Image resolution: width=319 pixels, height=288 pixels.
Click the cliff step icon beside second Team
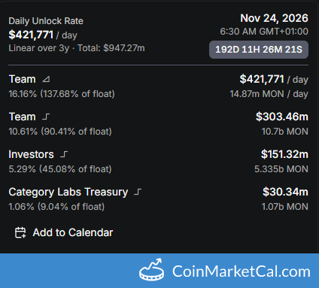pos(46,117)
